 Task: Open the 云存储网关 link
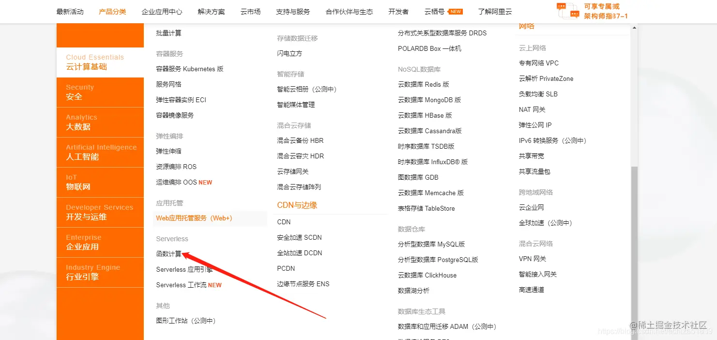click(293, 171)
